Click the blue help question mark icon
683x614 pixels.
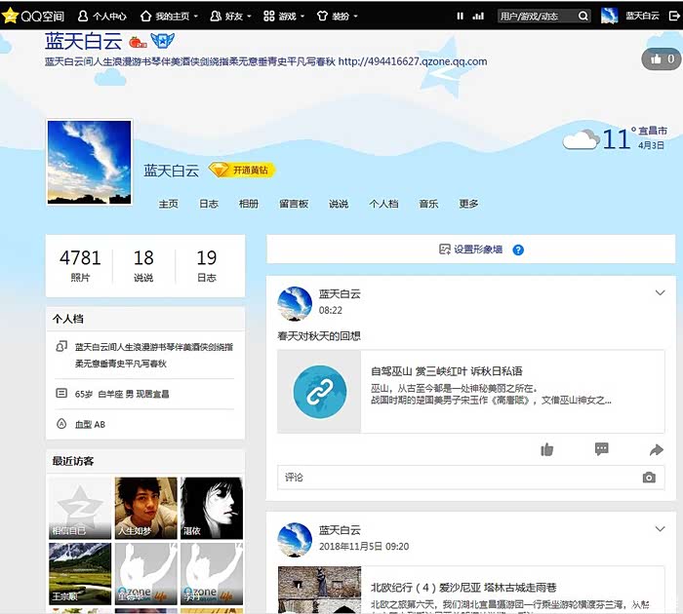518,249
